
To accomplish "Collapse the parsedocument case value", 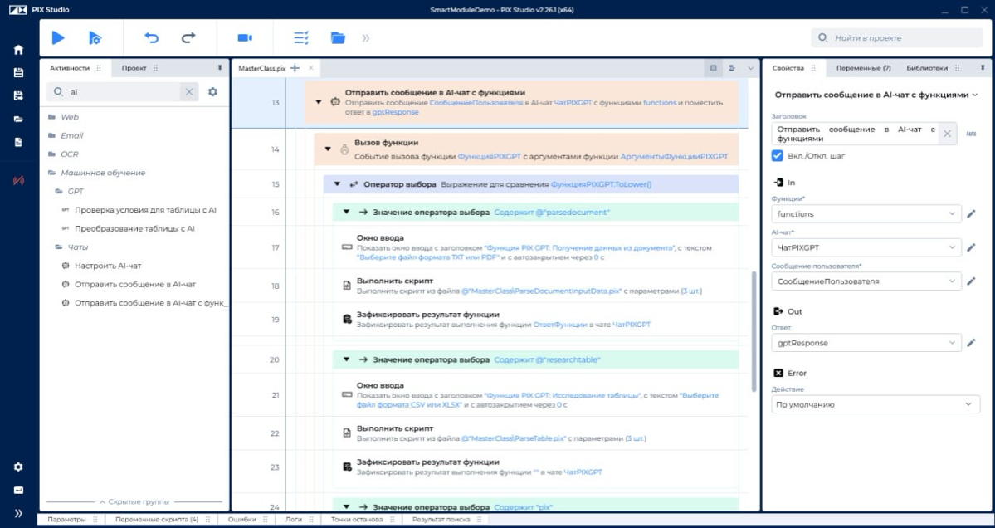I will pos(347,212).
